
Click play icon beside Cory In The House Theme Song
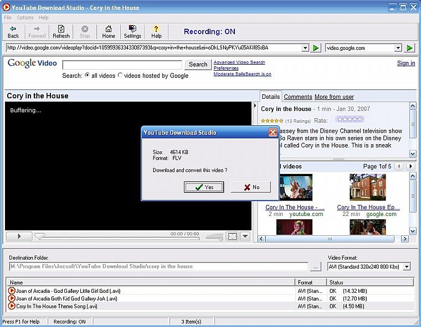click(12, 306)
